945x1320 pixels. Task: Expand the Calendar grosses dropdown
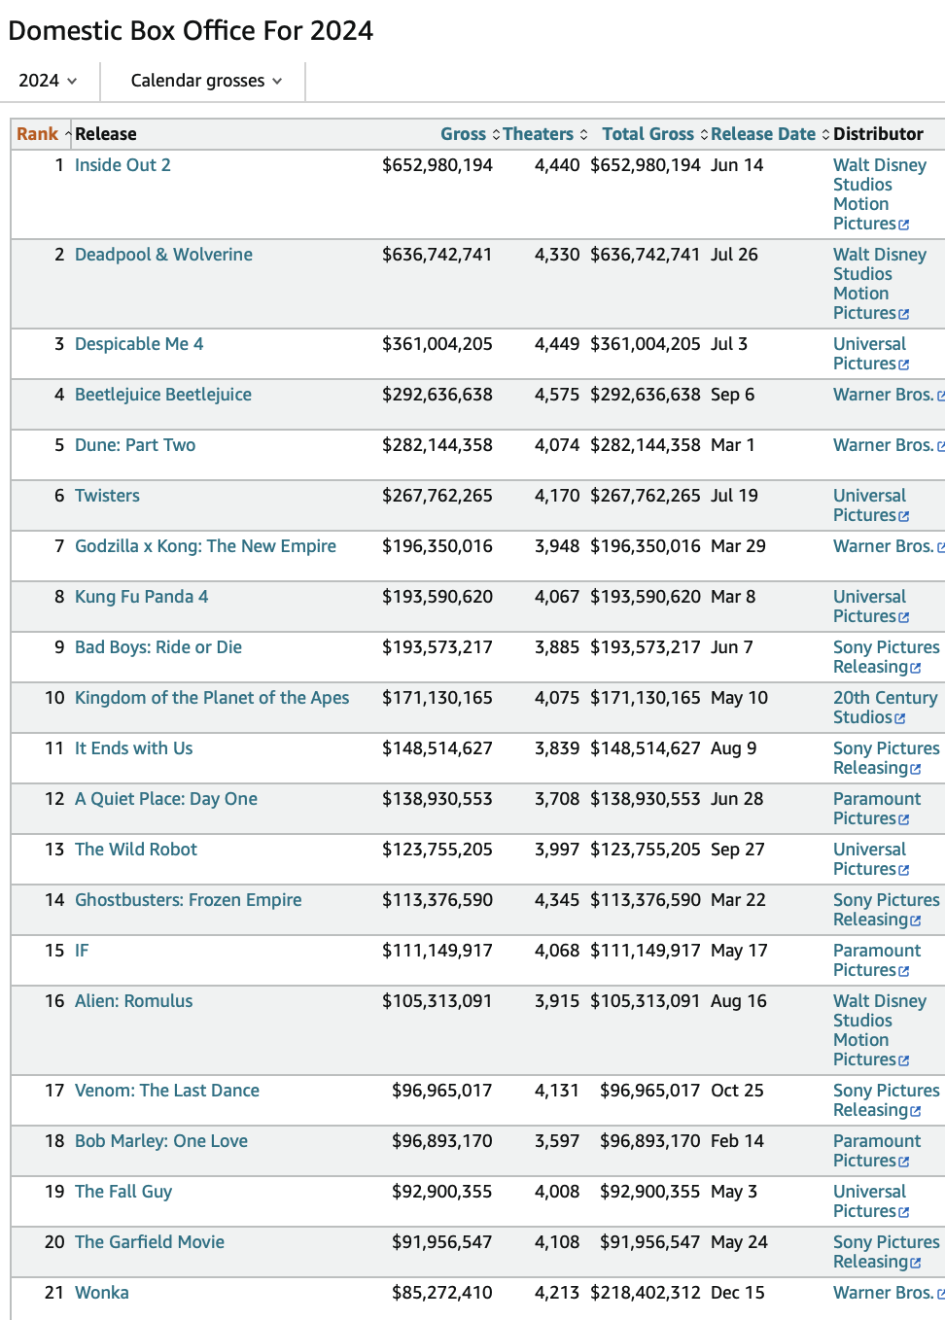point(205,81)
